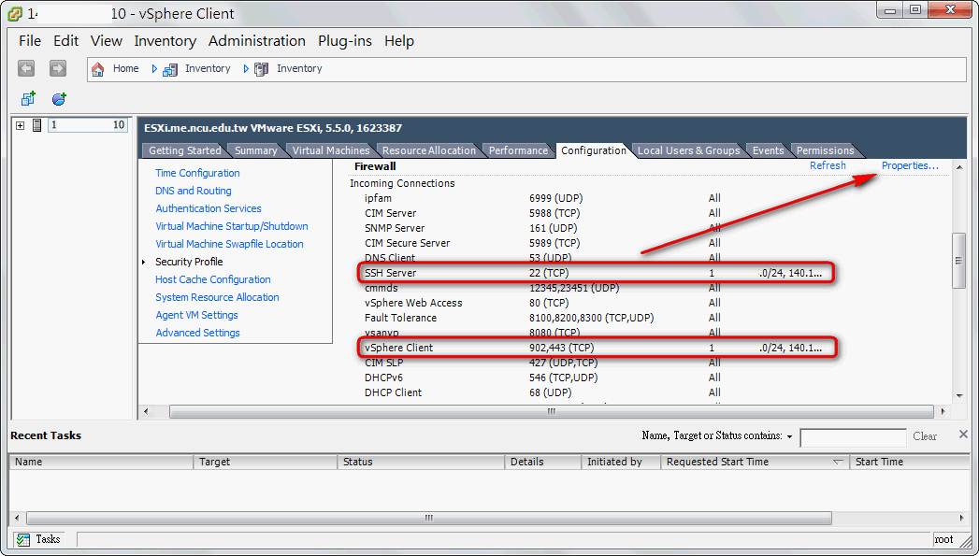Select the Configuration tab

pyautogui.click(x=593, y=150)
